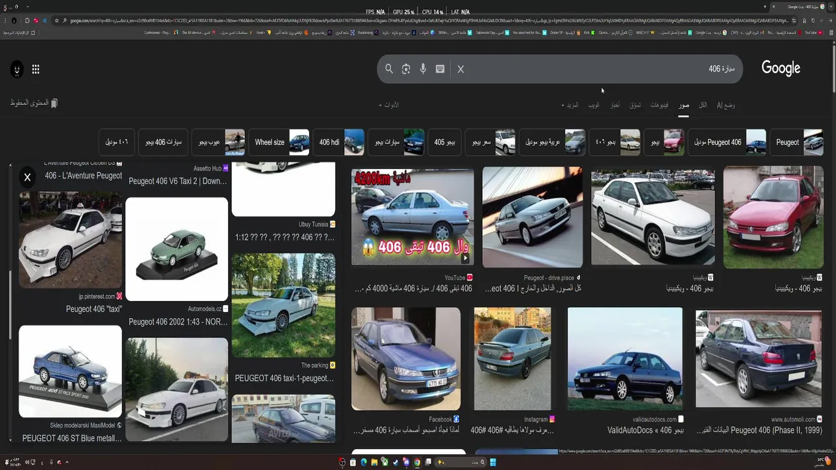Start voice search with the microphone icon
This screenshot has height=470, width=836.
pos(423,69)
